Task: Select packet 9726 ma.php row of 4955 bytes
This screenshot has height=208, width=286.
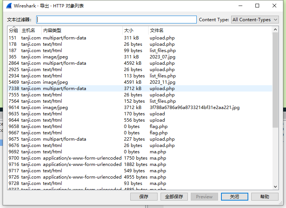Action: pyautogui.click(x=140, y=177)
